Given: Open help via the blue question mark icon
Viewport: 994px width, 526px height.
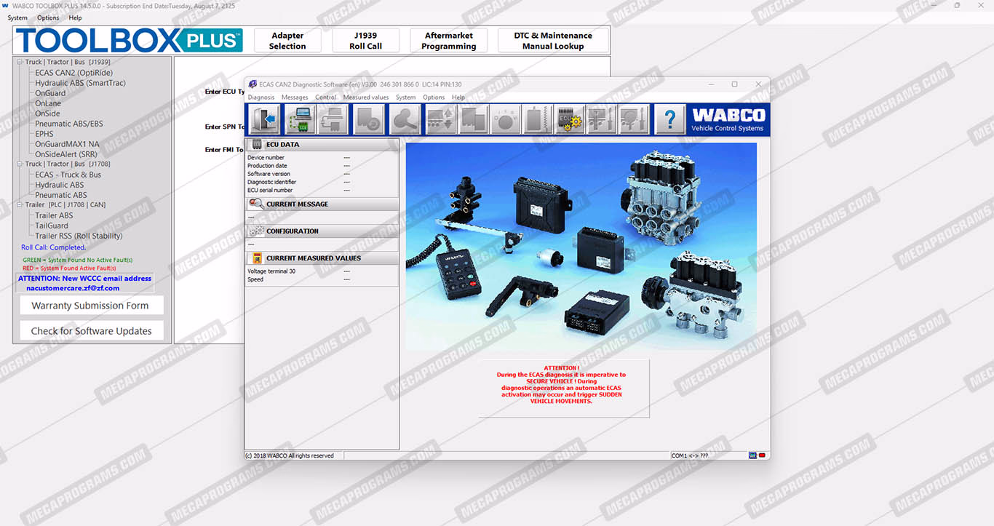Looking at the screenshot, I should 670,119.
